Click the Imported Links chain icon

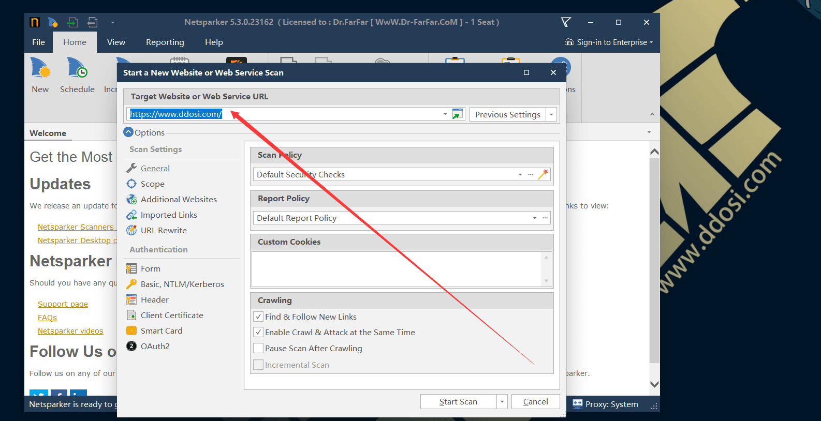click(x=131, y=215)
